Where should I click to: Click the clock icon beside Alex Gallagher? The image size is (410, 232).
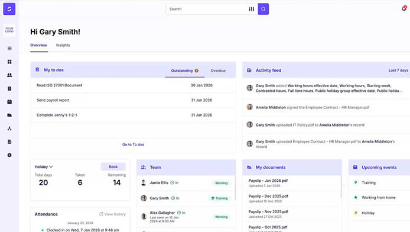point(179,213)
